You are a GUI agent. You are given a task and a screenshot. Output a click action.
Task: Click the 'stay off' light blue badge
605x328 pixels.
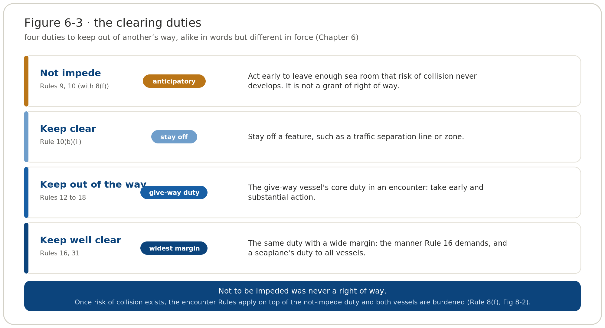(174, 137)
